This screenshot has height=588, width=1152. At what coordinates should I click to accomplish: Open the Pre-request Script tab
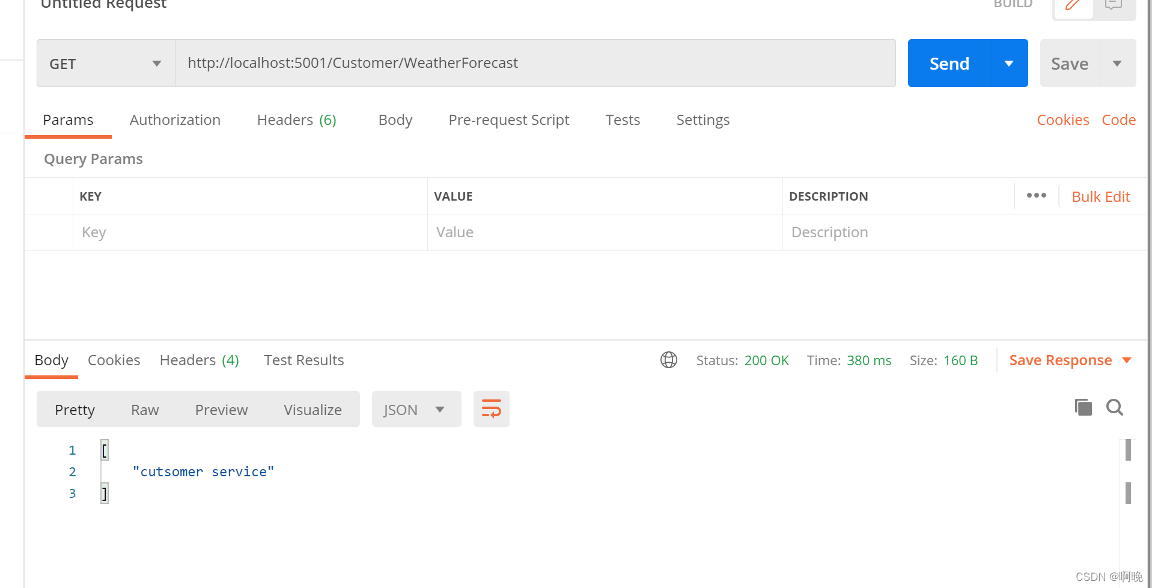pyautogui.click(x=508, y=120)
